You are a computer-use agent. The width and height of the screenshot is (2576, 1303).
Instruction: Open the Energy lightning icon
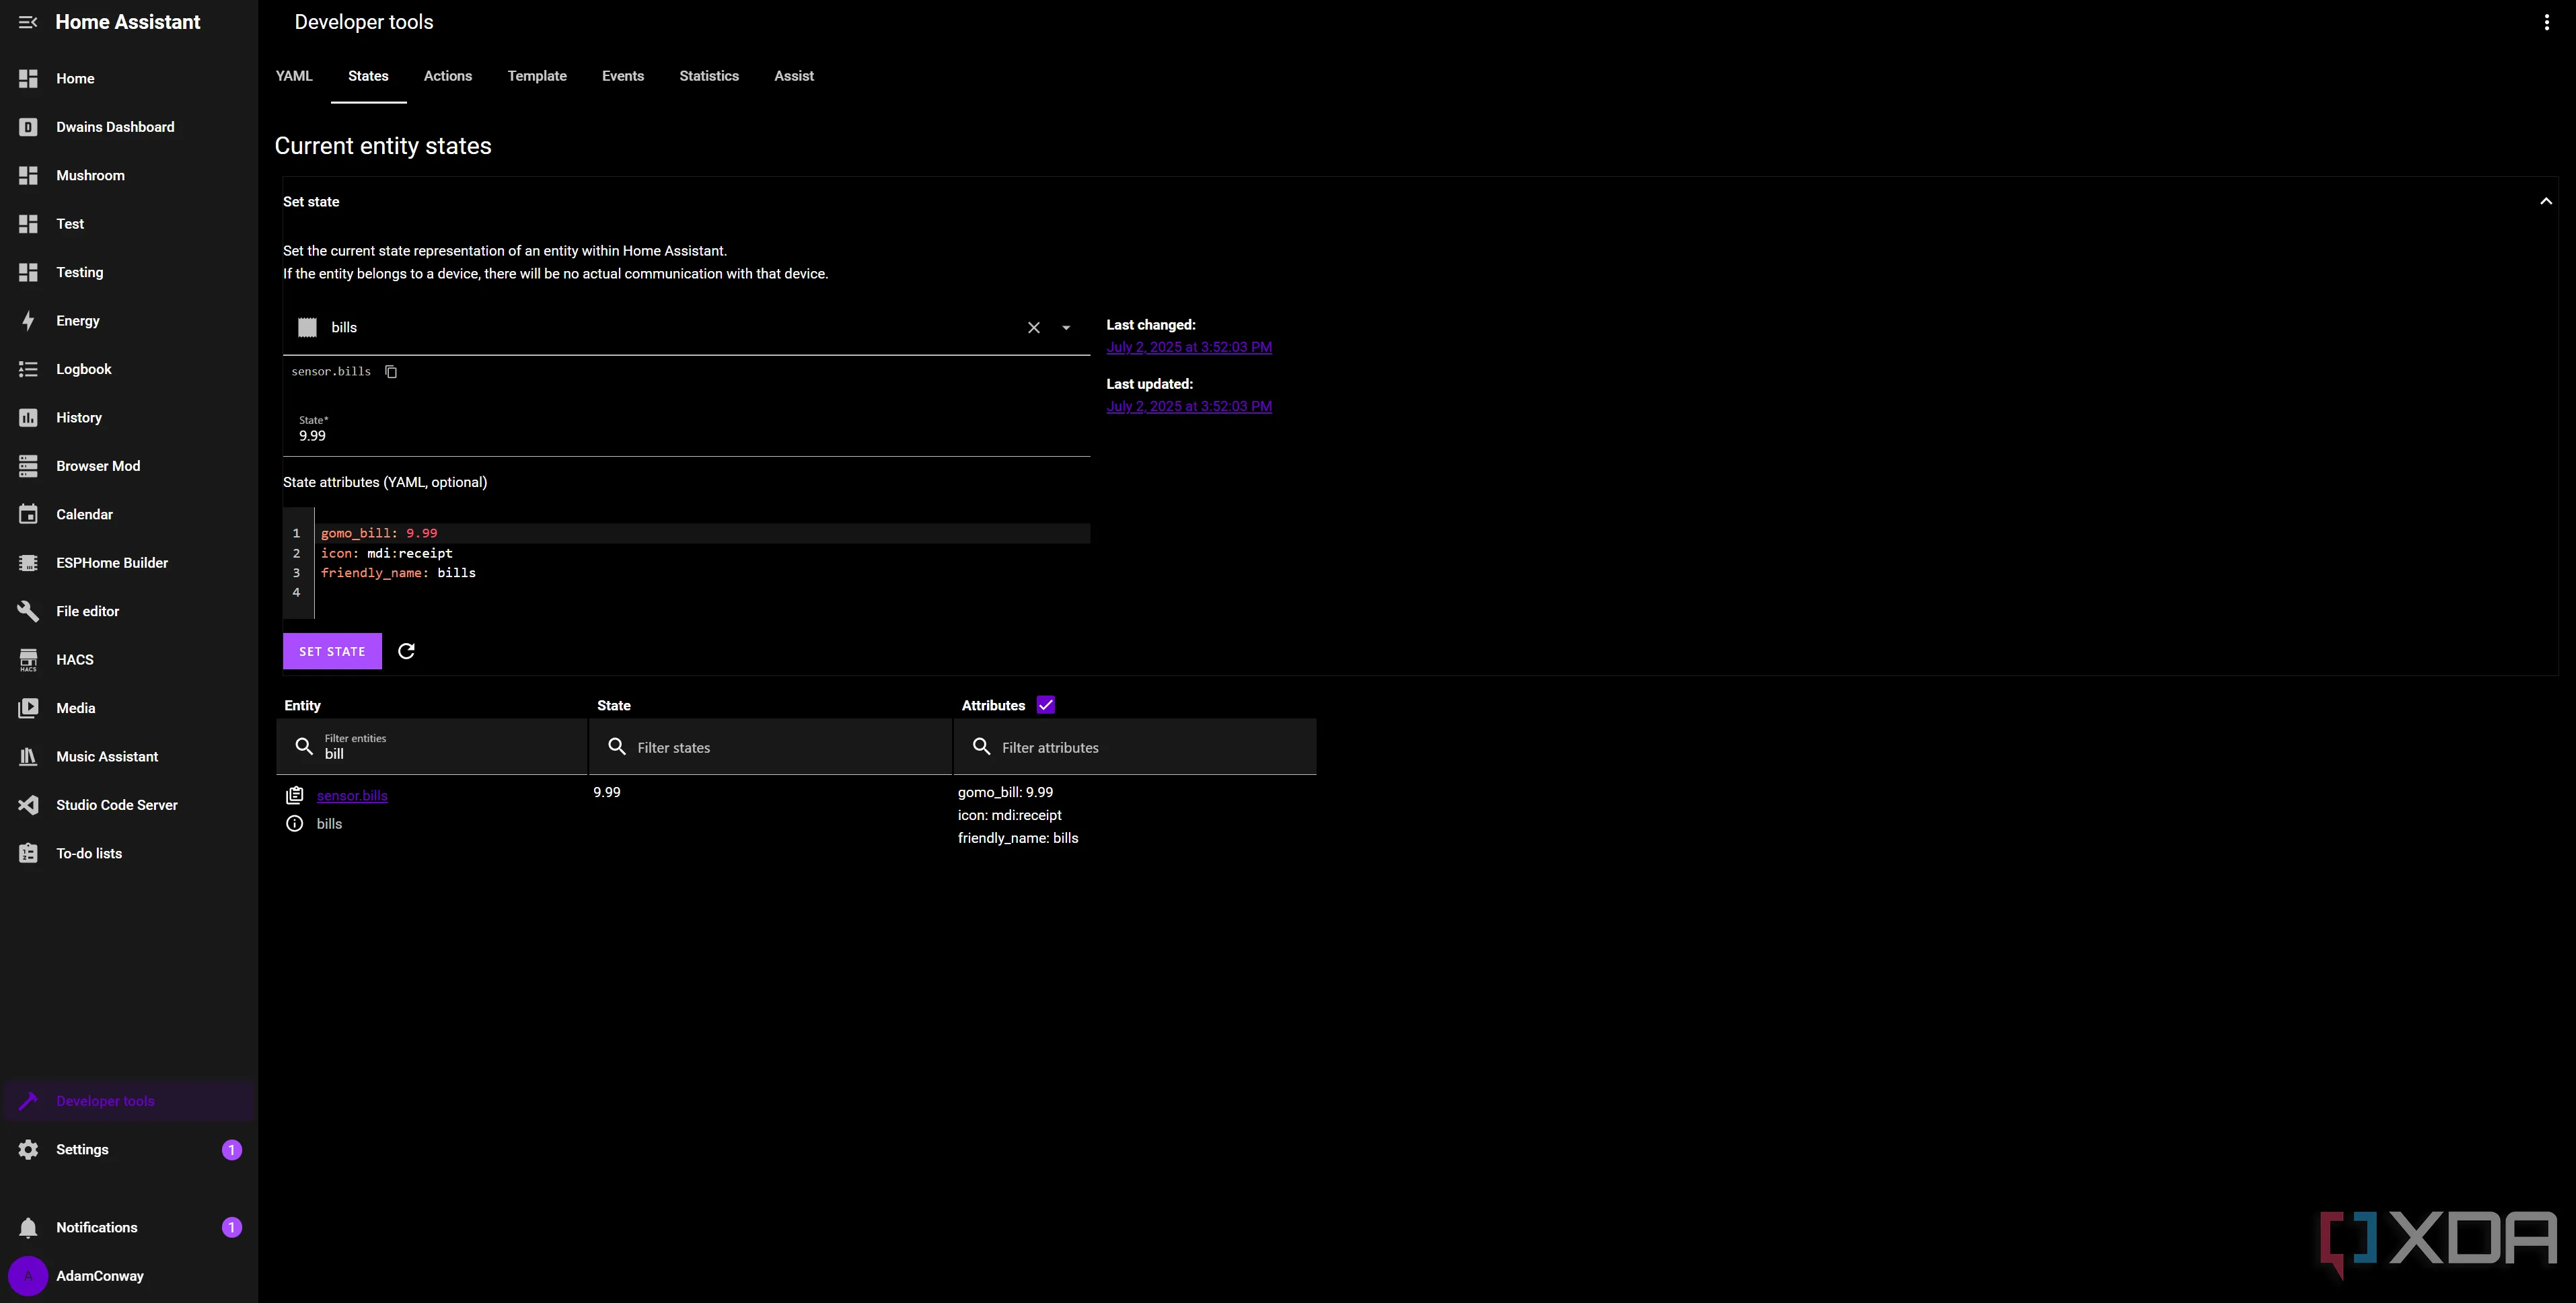[28, 321]
